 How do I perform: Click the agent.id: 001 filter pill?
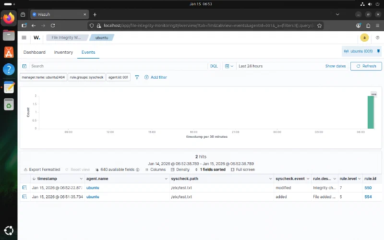coord(118,77)
